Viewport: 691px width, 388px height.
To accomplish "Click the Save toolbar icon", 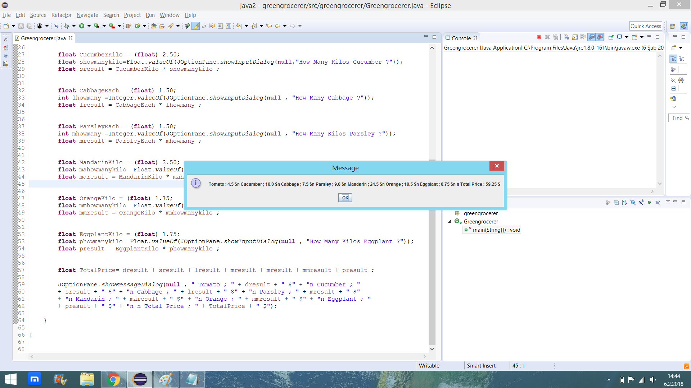I will pos(21,26).
